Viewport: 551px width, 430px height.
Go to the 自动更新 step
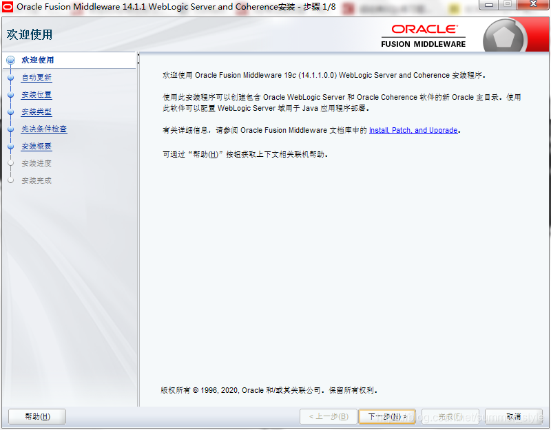coord(37,77)
